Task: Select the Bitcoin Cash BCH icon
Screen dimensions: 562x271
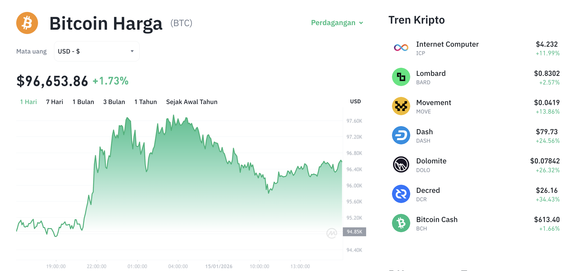Action: click(x=401, y=223)
